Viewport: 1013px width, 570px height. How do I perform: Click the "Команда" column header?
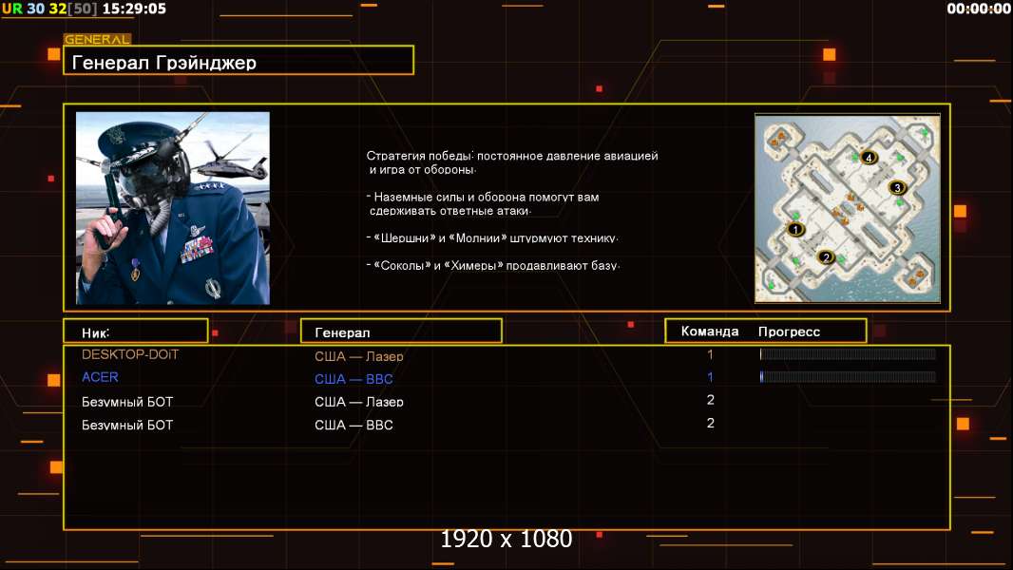coord(709,332)
